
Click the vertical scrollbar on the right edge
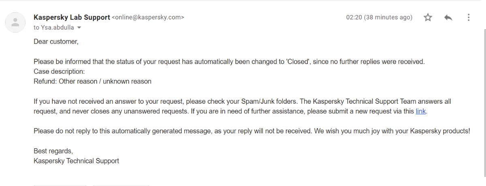coord(484,101)
